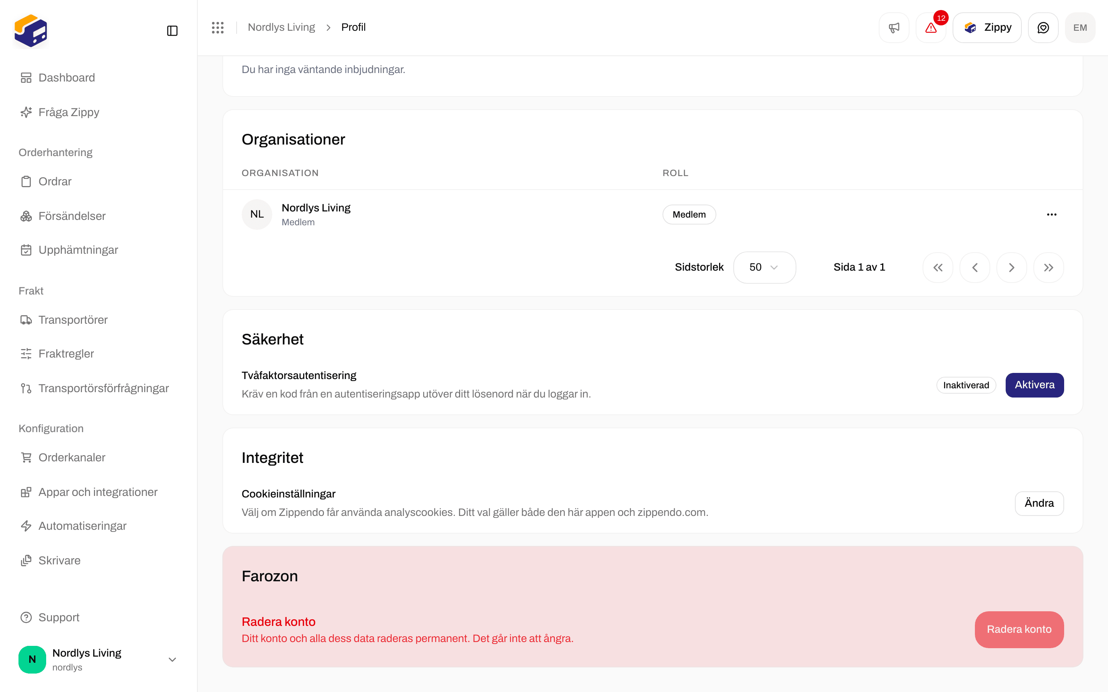Click the Radera konto button
Image resolution: width=1108 pixels, height=692 pixels.
[x=1019, y=629]
